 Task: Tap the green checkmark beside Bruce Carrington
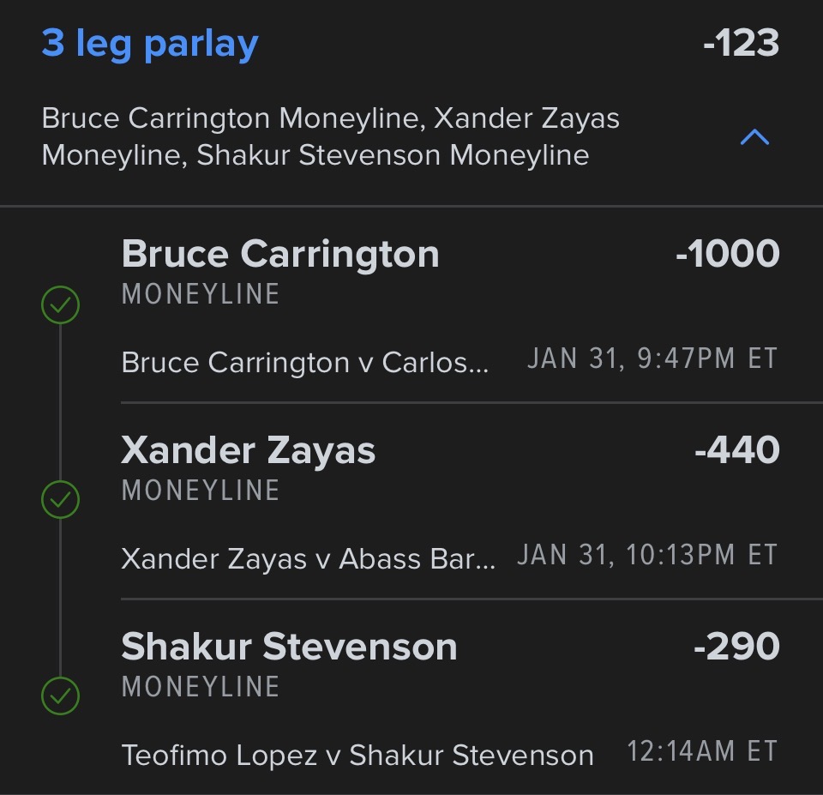61,305
